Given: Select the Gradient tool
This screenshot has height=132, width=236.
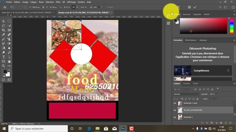Looking at the screenshot, I should [x=3, y=48].
